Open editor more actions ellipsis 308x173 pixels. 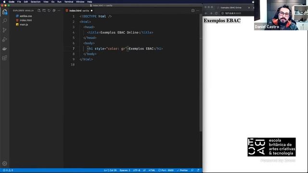[198, 11]
